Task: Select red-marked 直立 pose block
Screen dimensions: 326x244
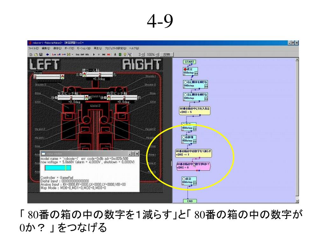Action: point(190,71)
